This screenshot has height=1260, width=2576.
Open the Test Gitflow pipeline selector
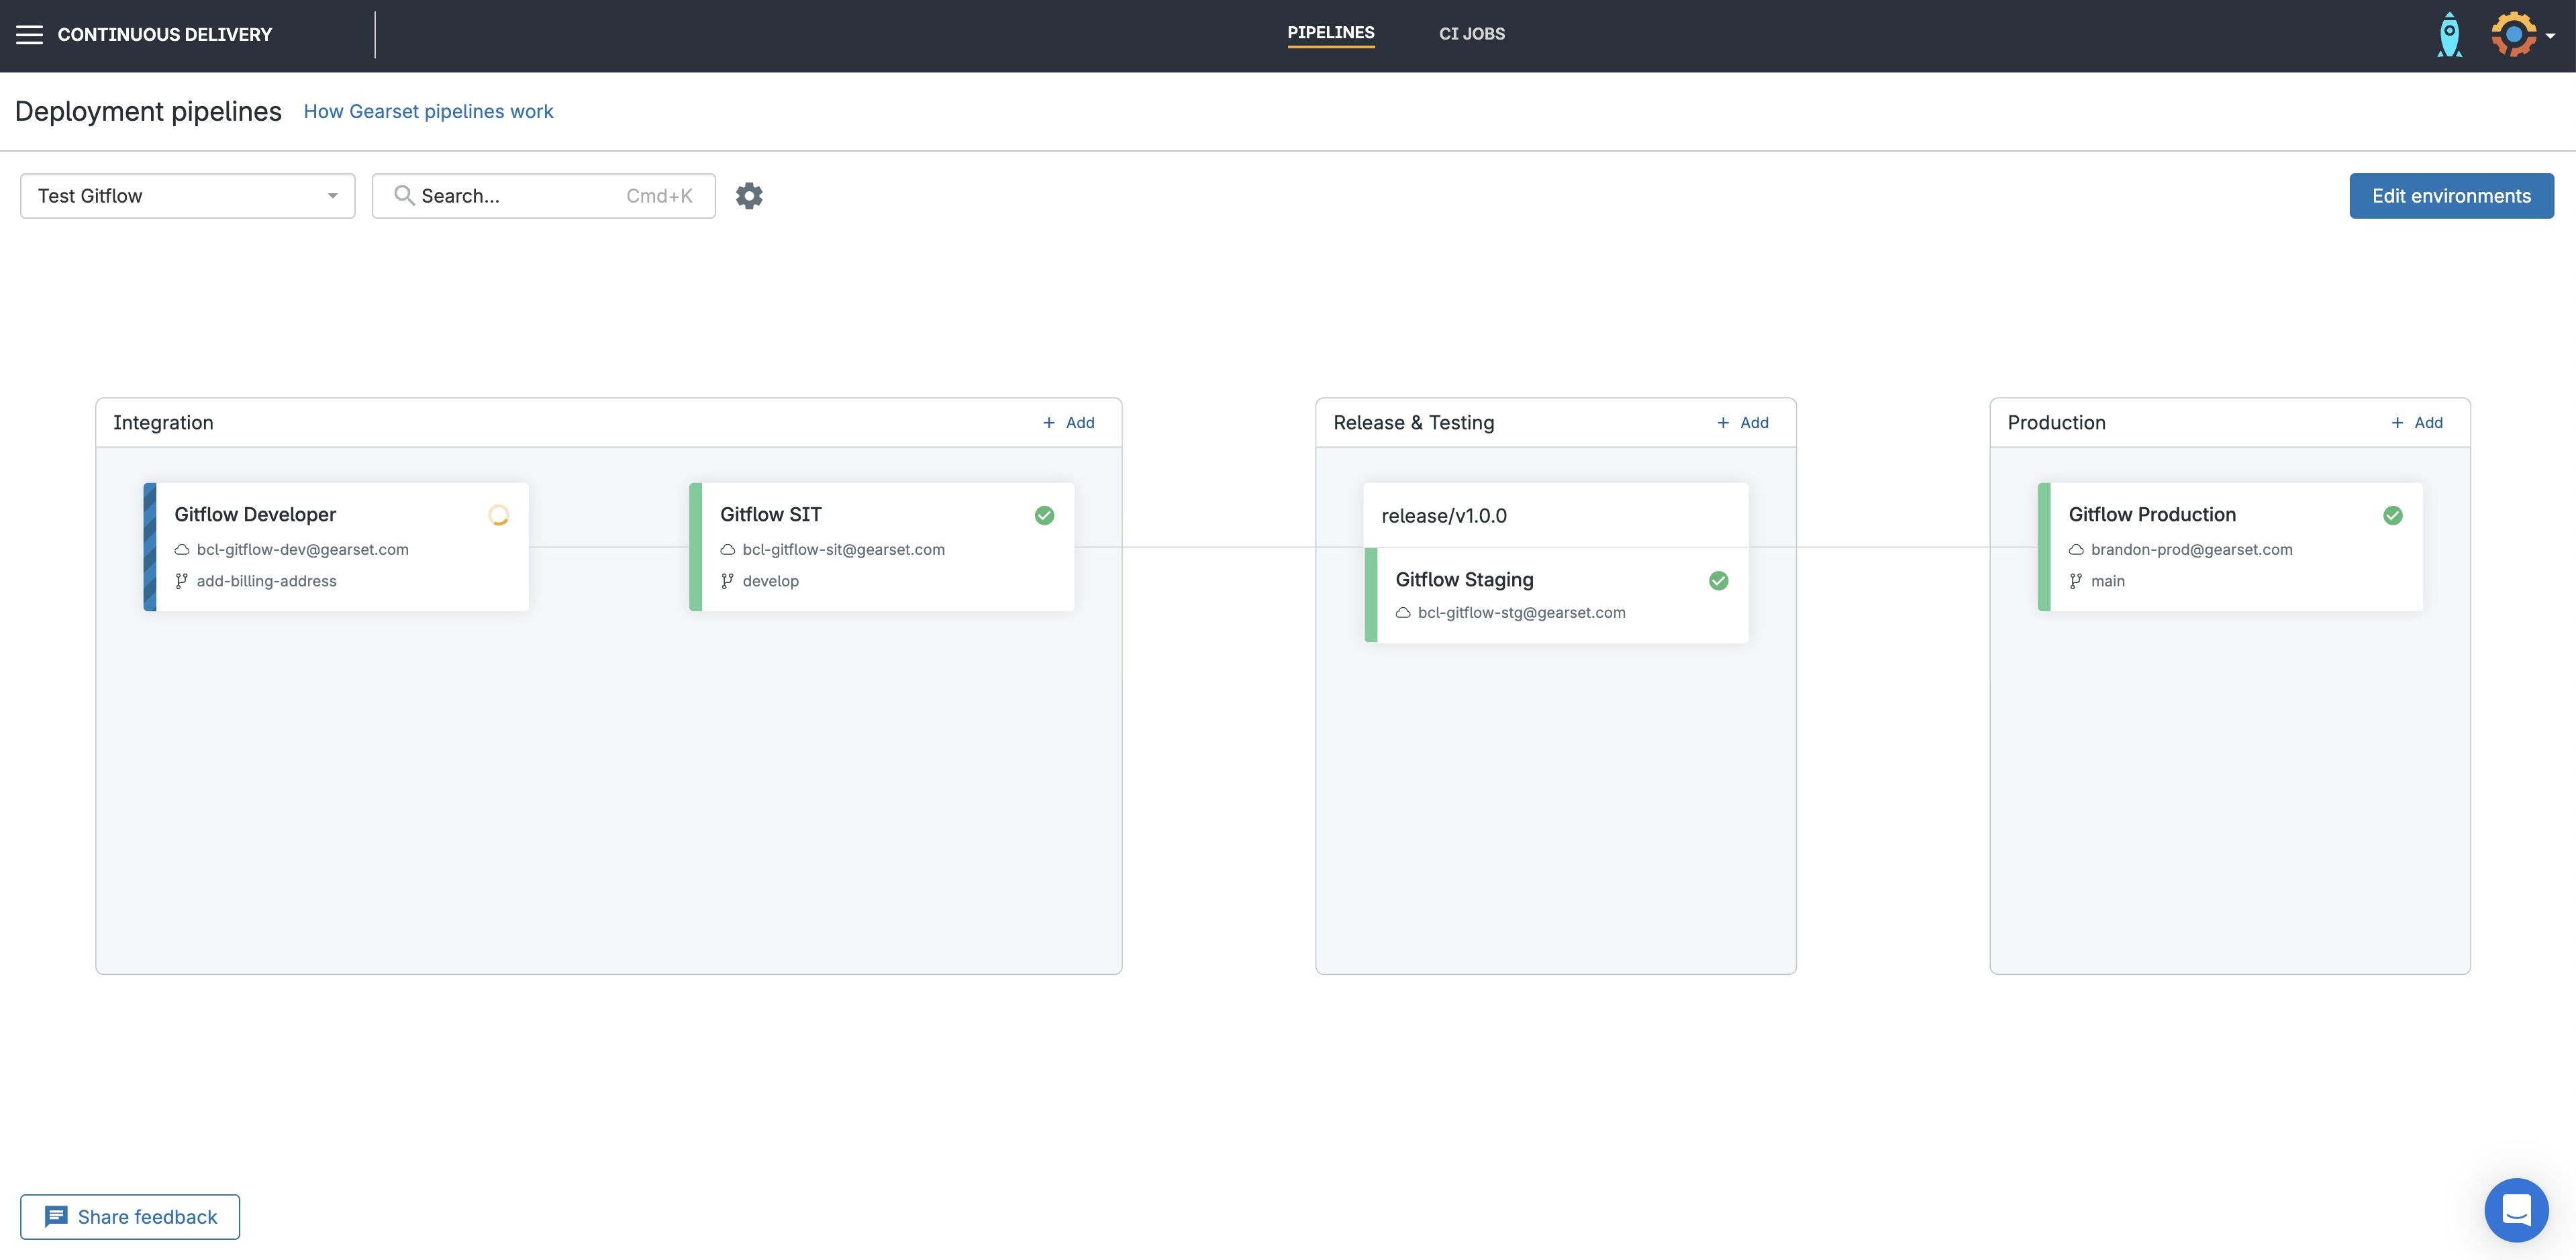[x=187, y=196]
